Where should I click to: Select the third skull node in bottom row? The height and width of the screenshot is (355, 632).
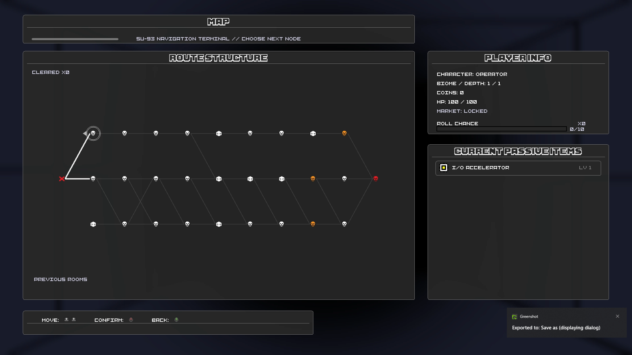click(x=187, y=224)
